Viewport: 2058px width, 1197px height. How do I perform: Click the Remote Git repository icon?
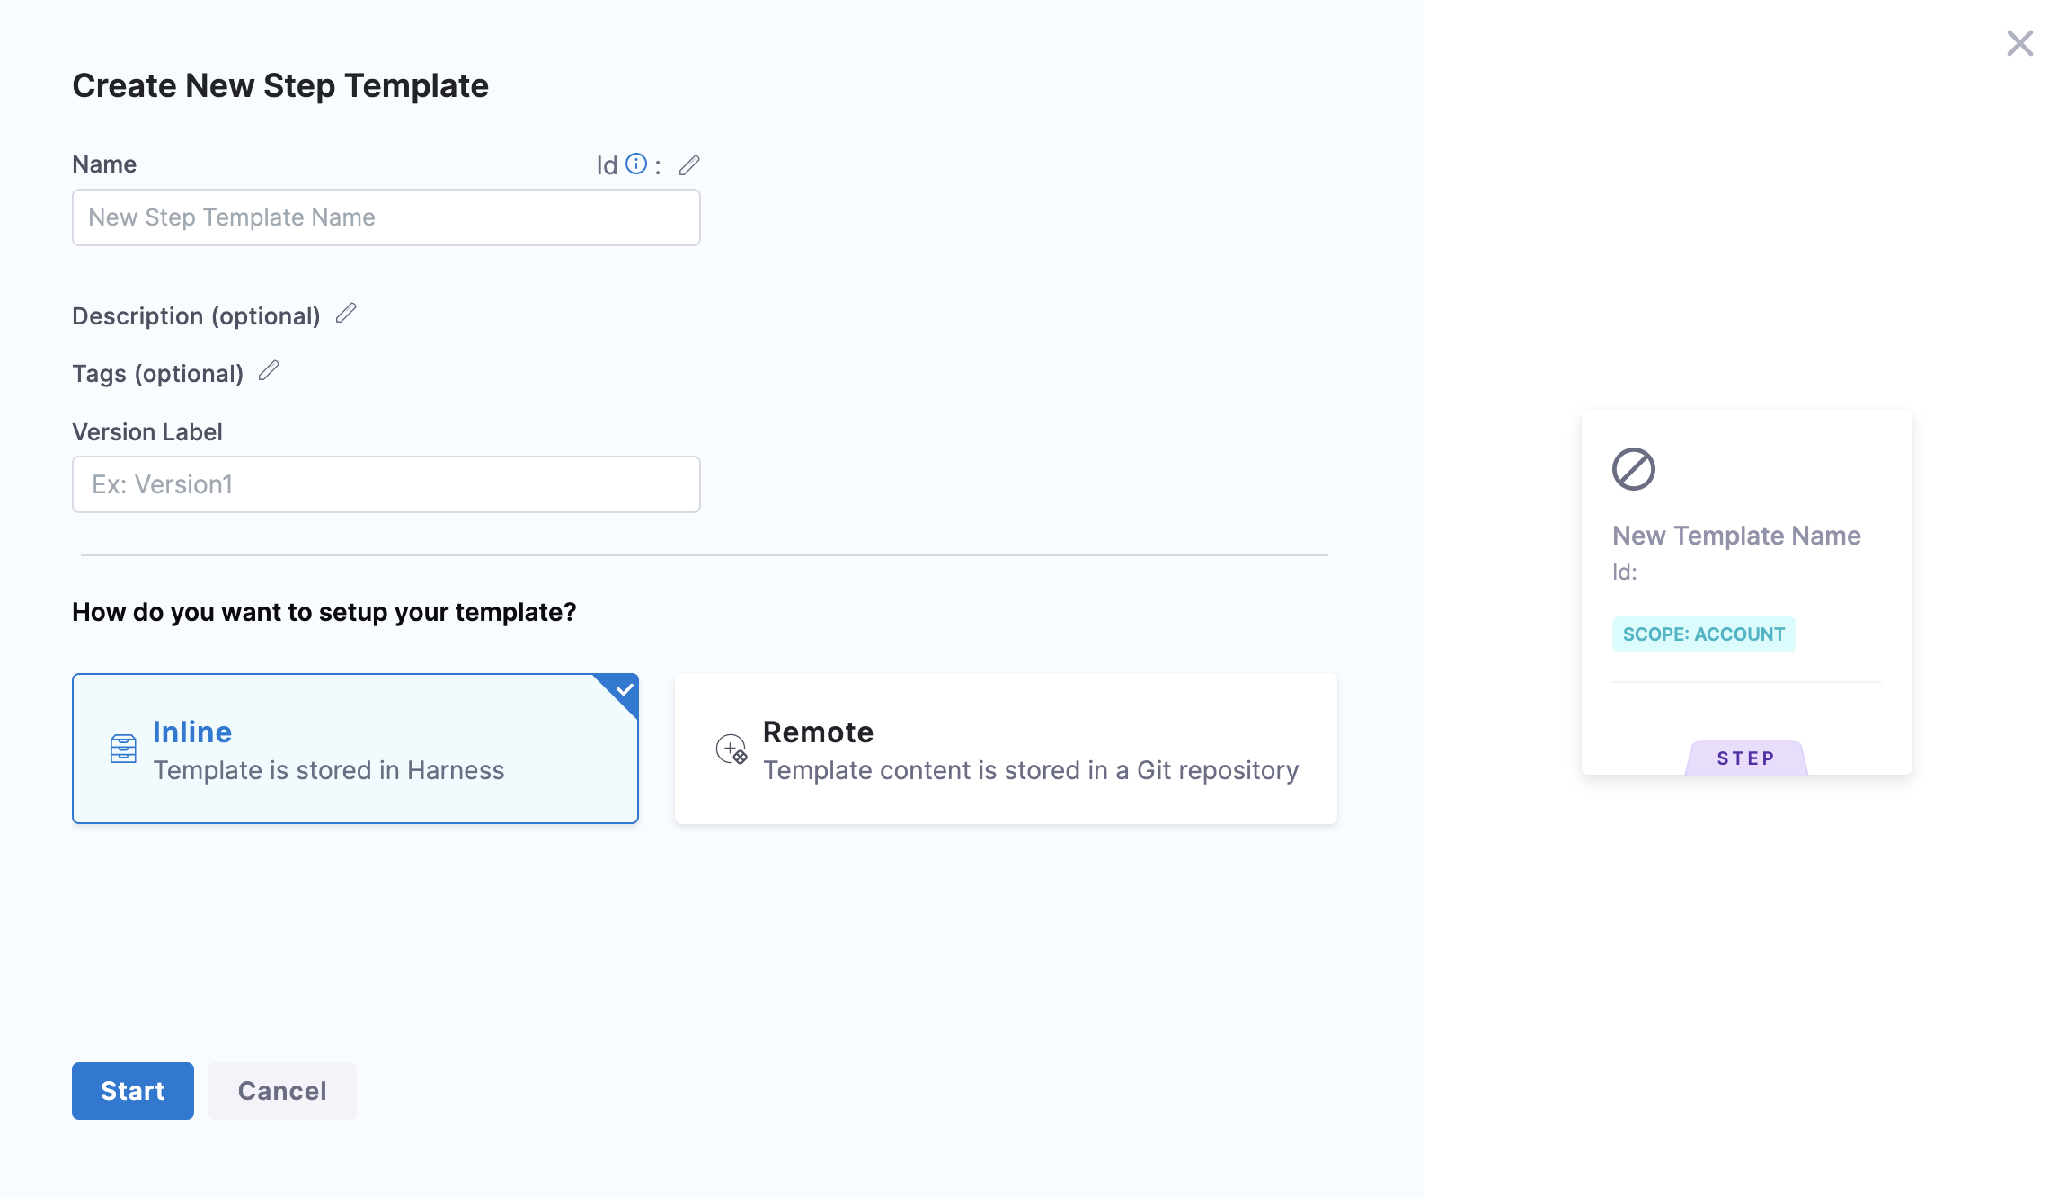pos(731,749)
